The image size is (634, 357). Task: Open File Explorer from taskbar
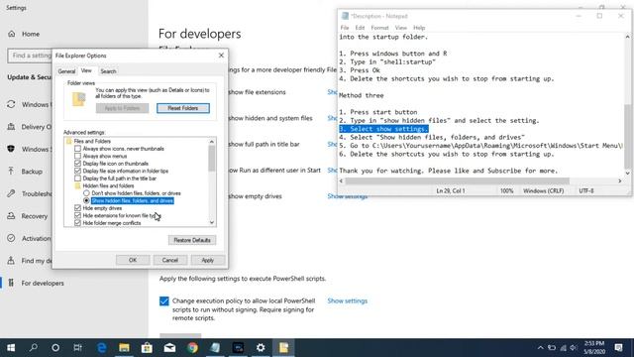tap(124, 348)
